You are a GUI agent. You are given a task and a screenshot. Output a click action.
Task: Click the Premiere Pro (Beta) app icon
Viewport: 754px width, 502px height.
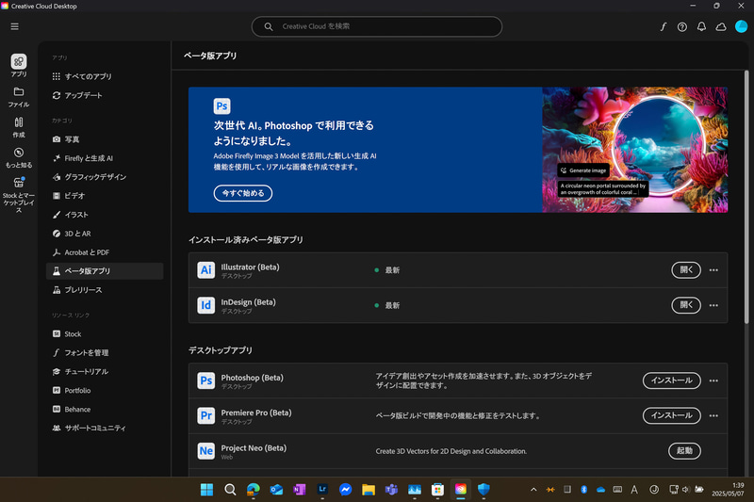[x=205, y=415]
